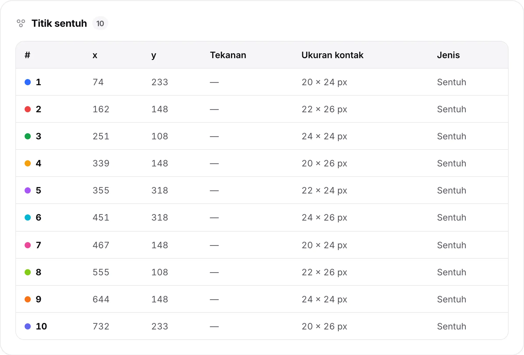This screenshot has width=524, height=355.
Task: Click the cyan dot for touch point 6
Action: click(x=28, y=217)
